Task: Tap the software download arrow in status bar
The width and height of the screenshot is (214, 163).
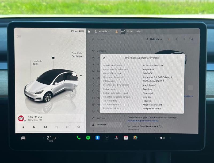Action: coord(116,32)
